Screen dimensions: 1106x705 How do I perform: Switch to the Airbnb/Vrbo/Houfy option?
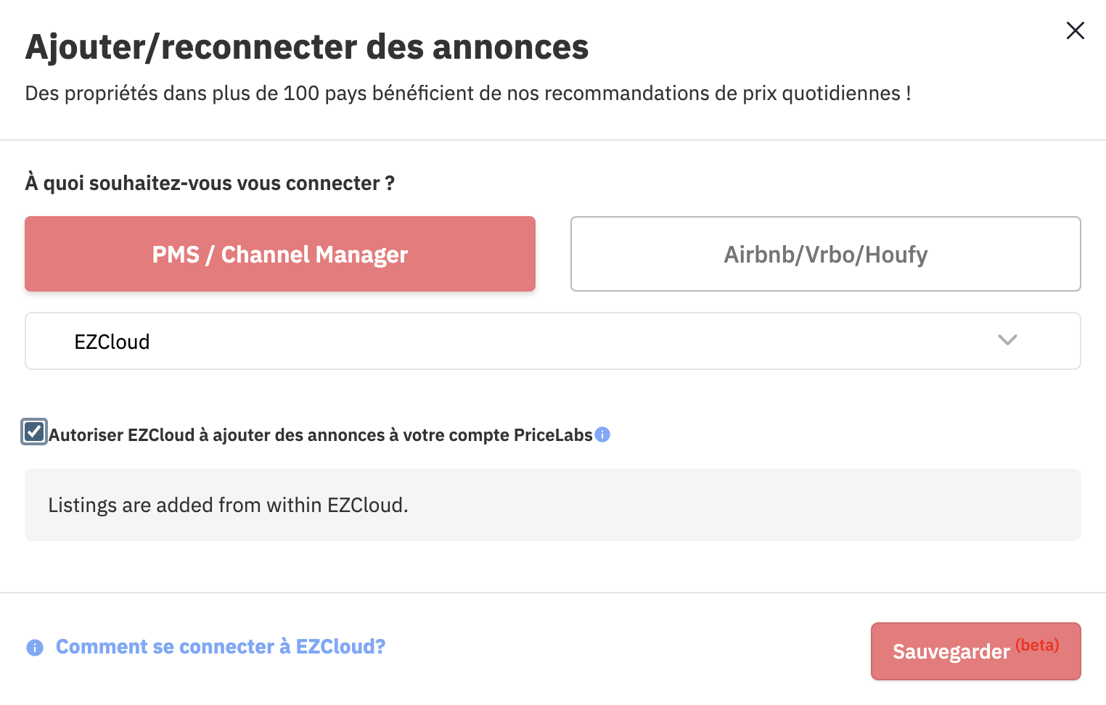826,254
